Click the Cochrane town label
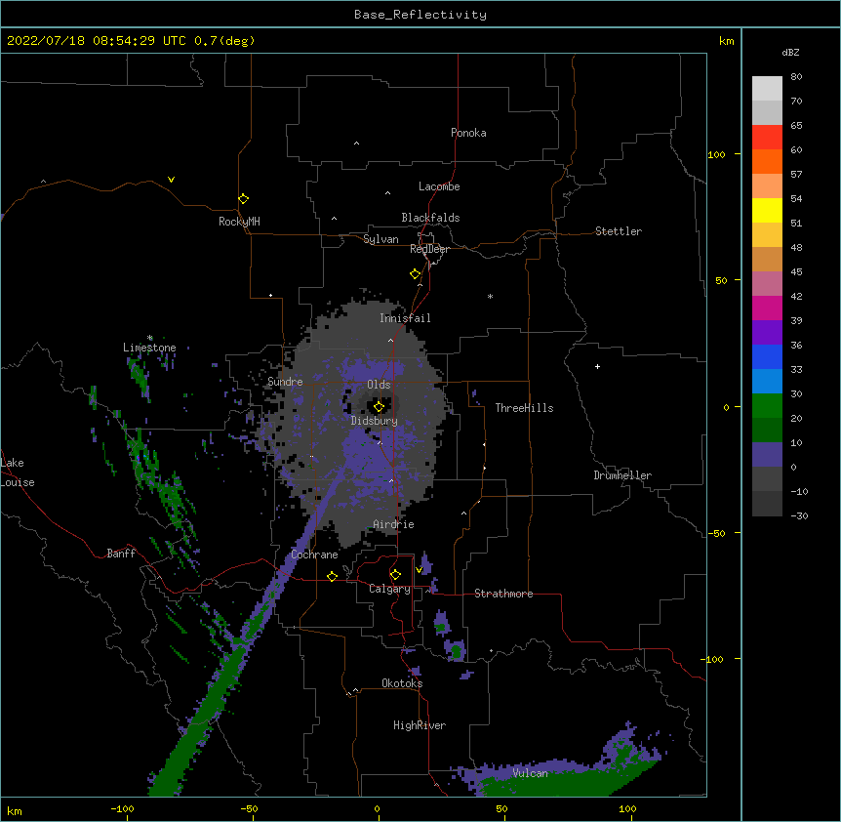This screenshot has height=822, width=841. point(314,555)
